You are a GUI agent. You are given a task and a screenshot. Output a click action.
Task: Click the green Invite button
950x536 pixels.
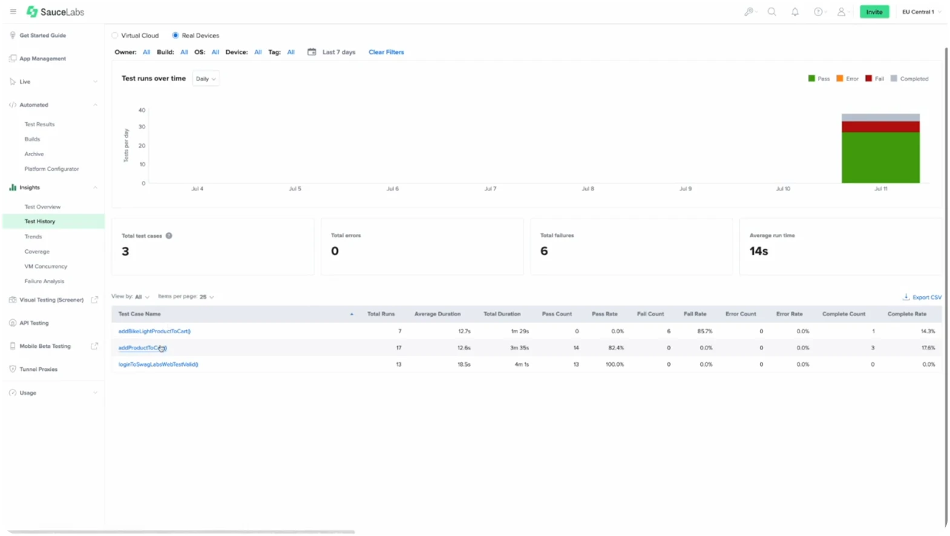tap(874, 11)
